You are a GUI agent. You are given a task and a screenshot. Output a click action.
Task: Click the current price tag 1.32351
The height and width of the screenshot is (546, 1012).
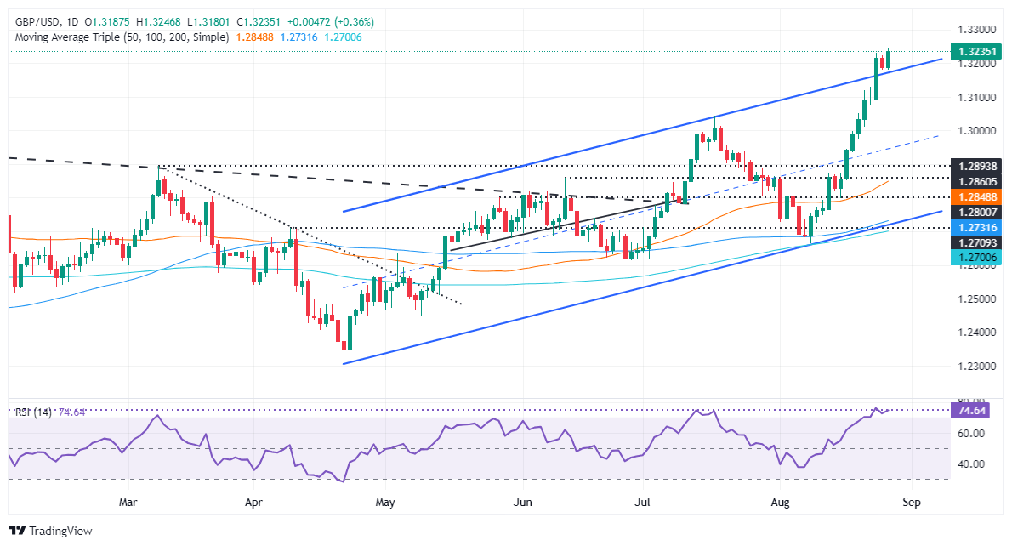[977, 52]
